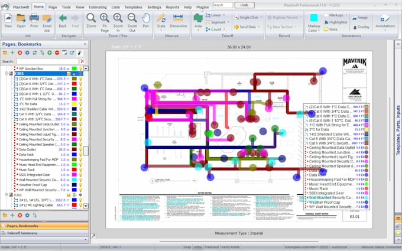Toggle visibility of Weather Proof Cap
The height and width of the screenshot is (251, 402).
80,185
